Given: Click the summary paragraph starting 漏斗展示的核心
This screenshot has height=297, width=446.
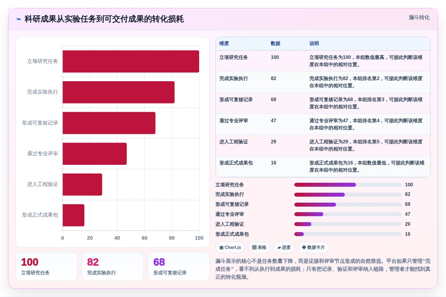Looking at the screenshot, I should [x=323, y=269].
